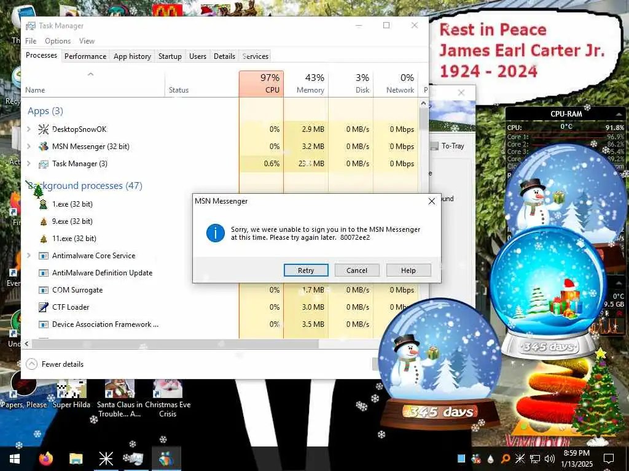Click To-Tray button in DesktopSnowOK window

coord(448,146)
